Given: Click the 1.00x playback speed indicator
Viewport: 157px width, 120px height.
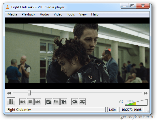Looking at the screenshot, I should click(113, 110).
